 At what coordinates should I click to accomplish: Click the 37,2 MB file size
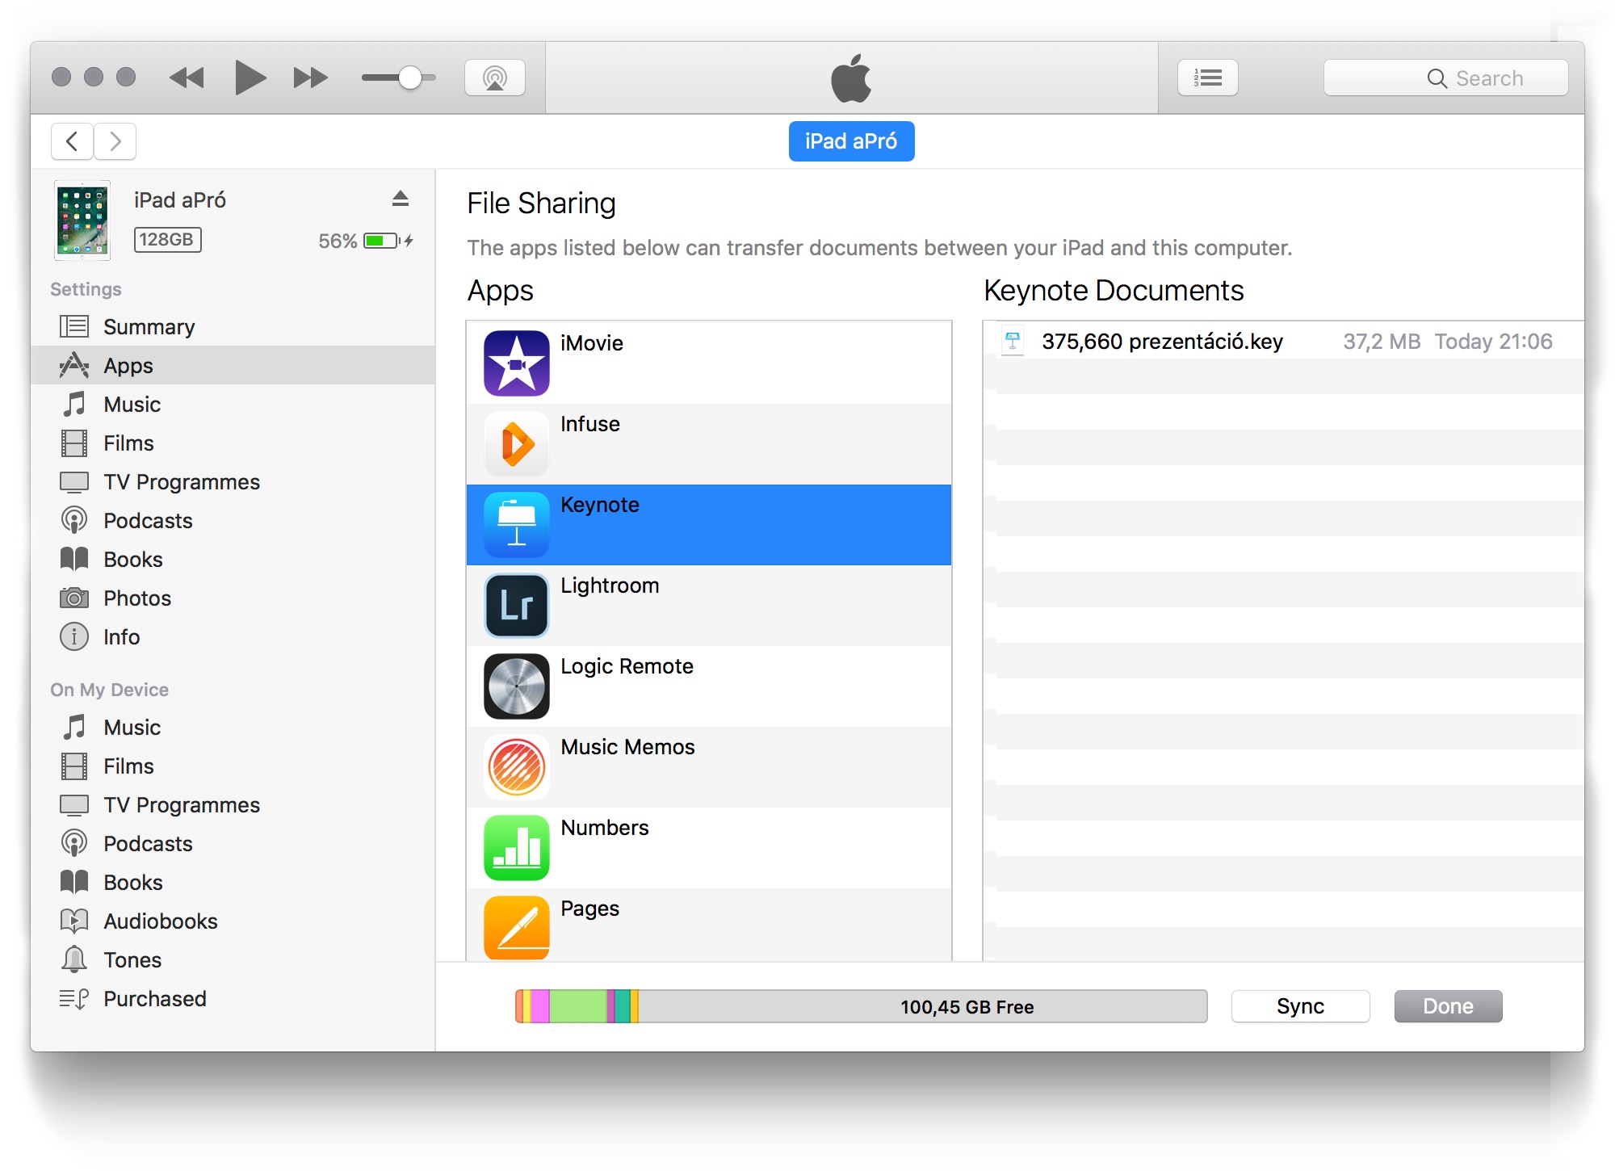click(1382, 342)
